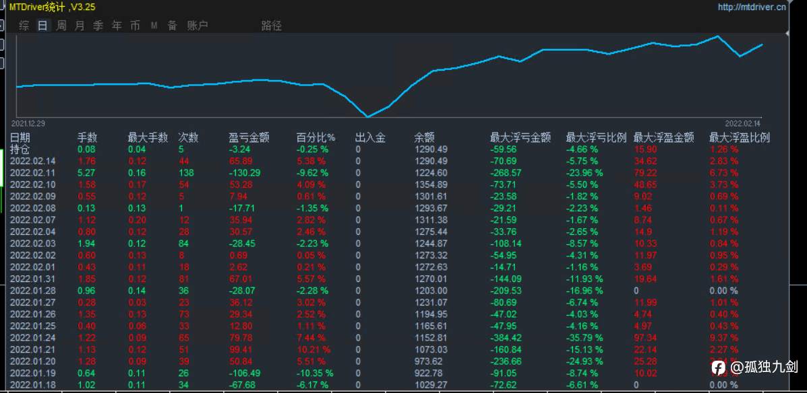Click the 最大浮亏比例 column header

click(x=596, y=138)
